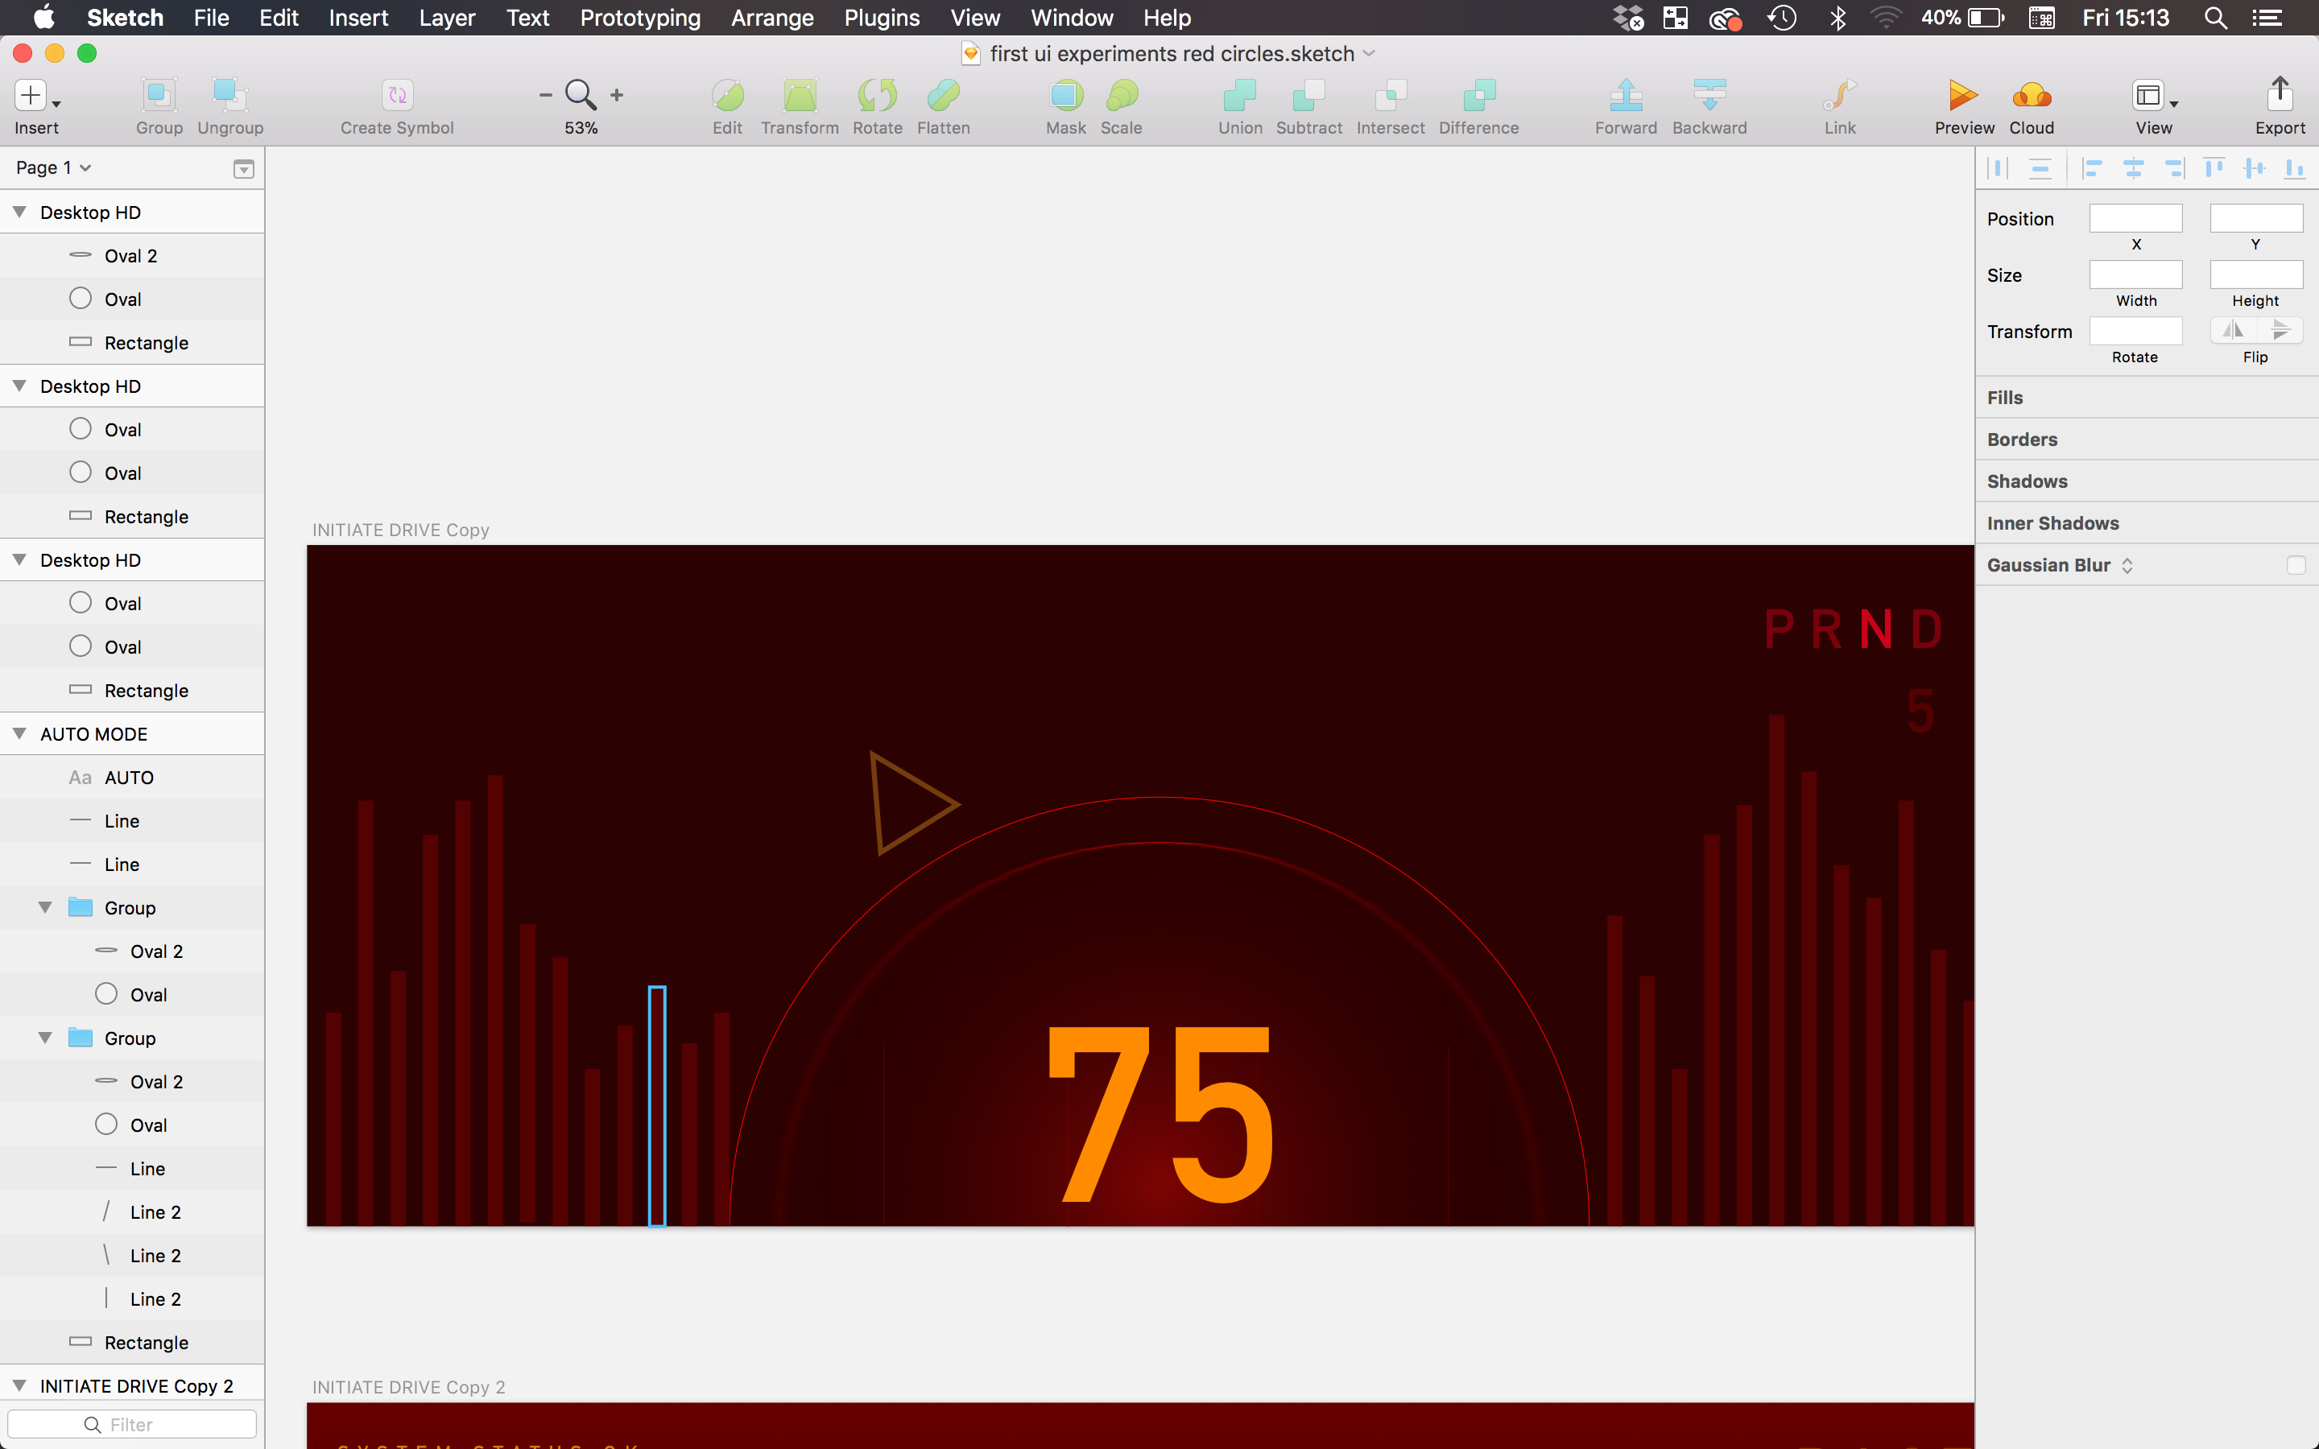This screenshot has height=1449, width=2319.
Task: Move layer Forward with toolbar icon
Action: click(1625, 95)
